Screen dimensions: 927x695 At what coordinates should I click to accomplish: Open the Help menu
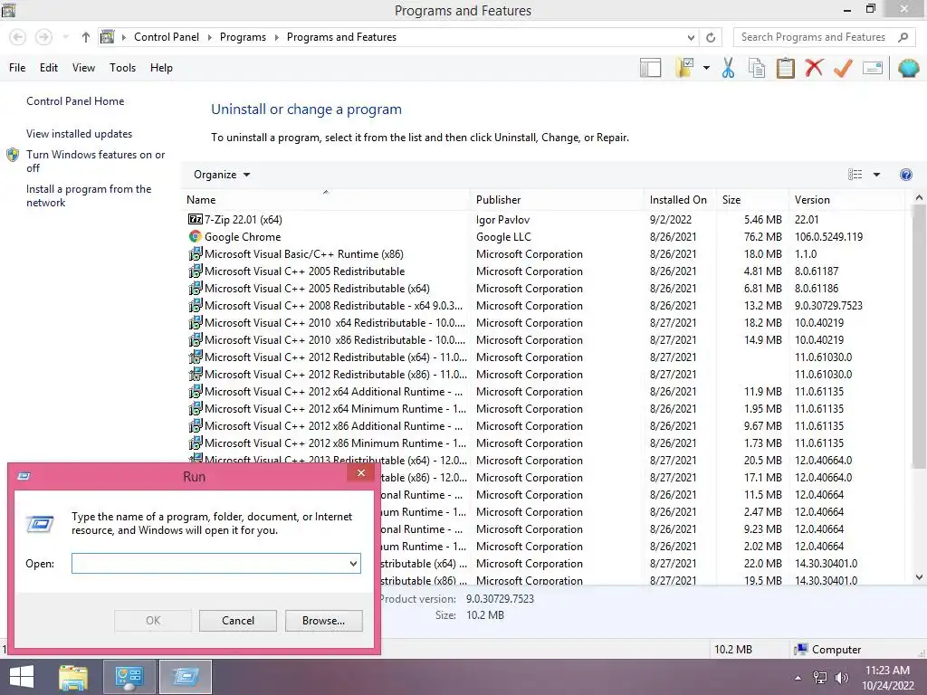click(x=161, y=67)
